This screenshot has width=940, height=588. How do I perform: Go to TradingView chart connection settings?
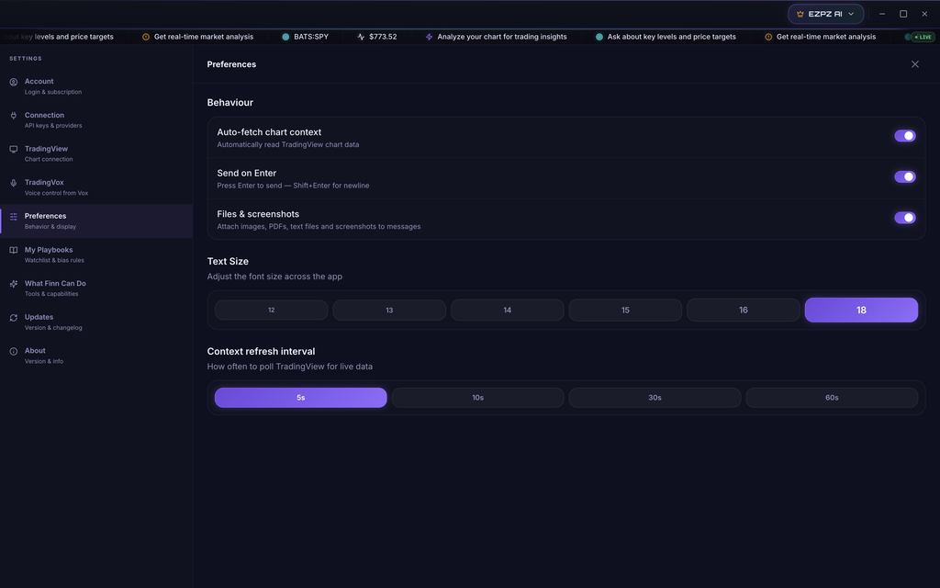coord(95,153)
